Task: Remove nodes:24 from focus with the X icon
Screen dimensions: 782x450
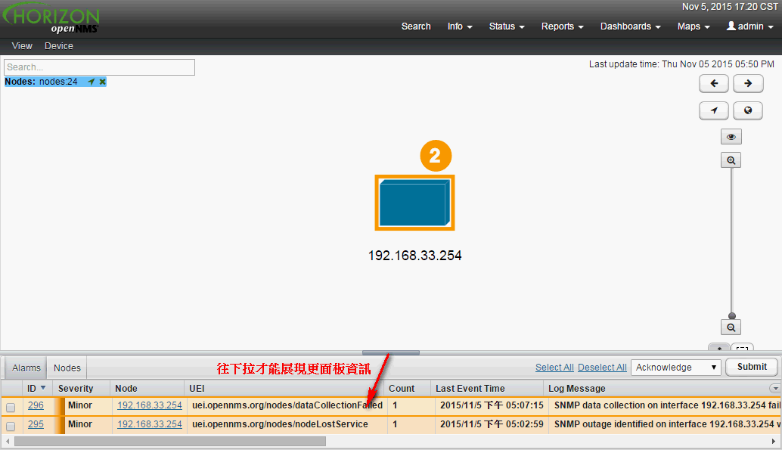Action: (x=102, y=82)
